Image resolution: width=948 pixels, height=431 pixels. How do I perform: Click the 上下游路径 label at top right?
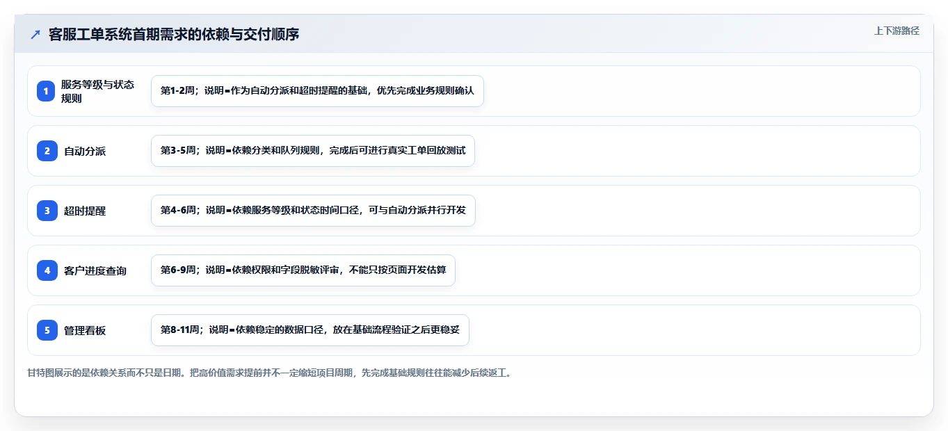pos(897,31)
